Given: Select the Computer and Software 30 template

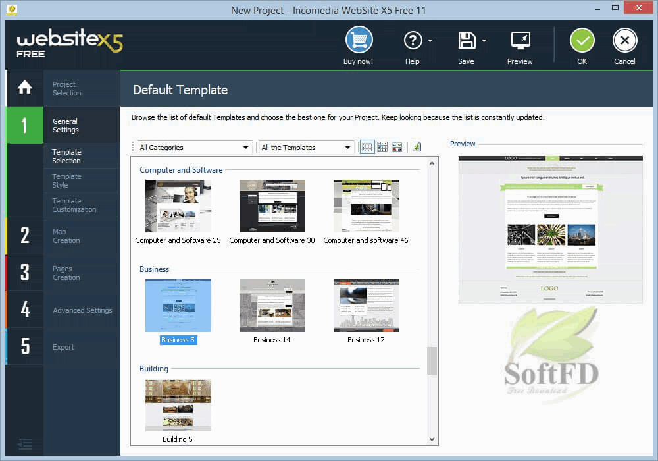Looking at the screenshot, I should pos(272,205).
